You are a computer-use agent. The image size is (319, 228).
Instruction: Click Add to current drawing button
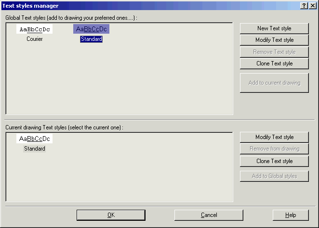[x=274, y=83]
